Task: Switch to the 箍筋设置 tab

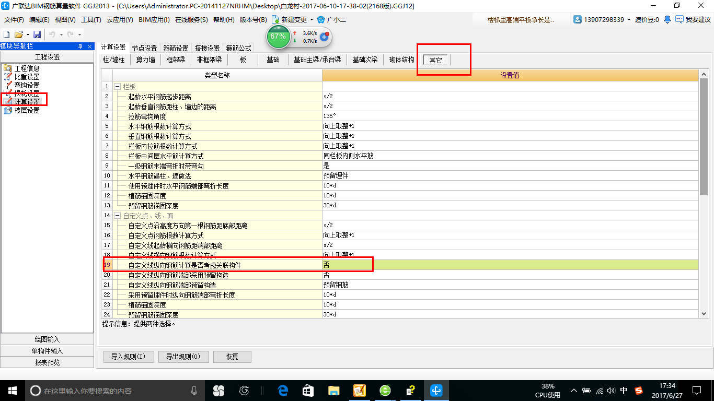Action: (176, 48)
